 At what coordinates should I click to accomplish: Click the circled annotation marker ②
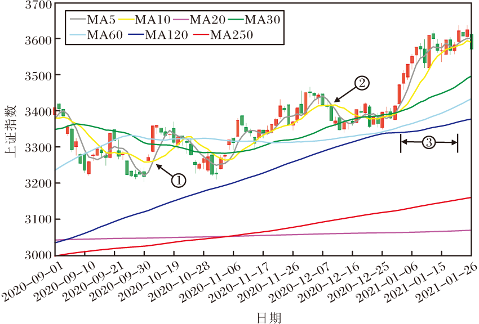[x=361, y=83]
